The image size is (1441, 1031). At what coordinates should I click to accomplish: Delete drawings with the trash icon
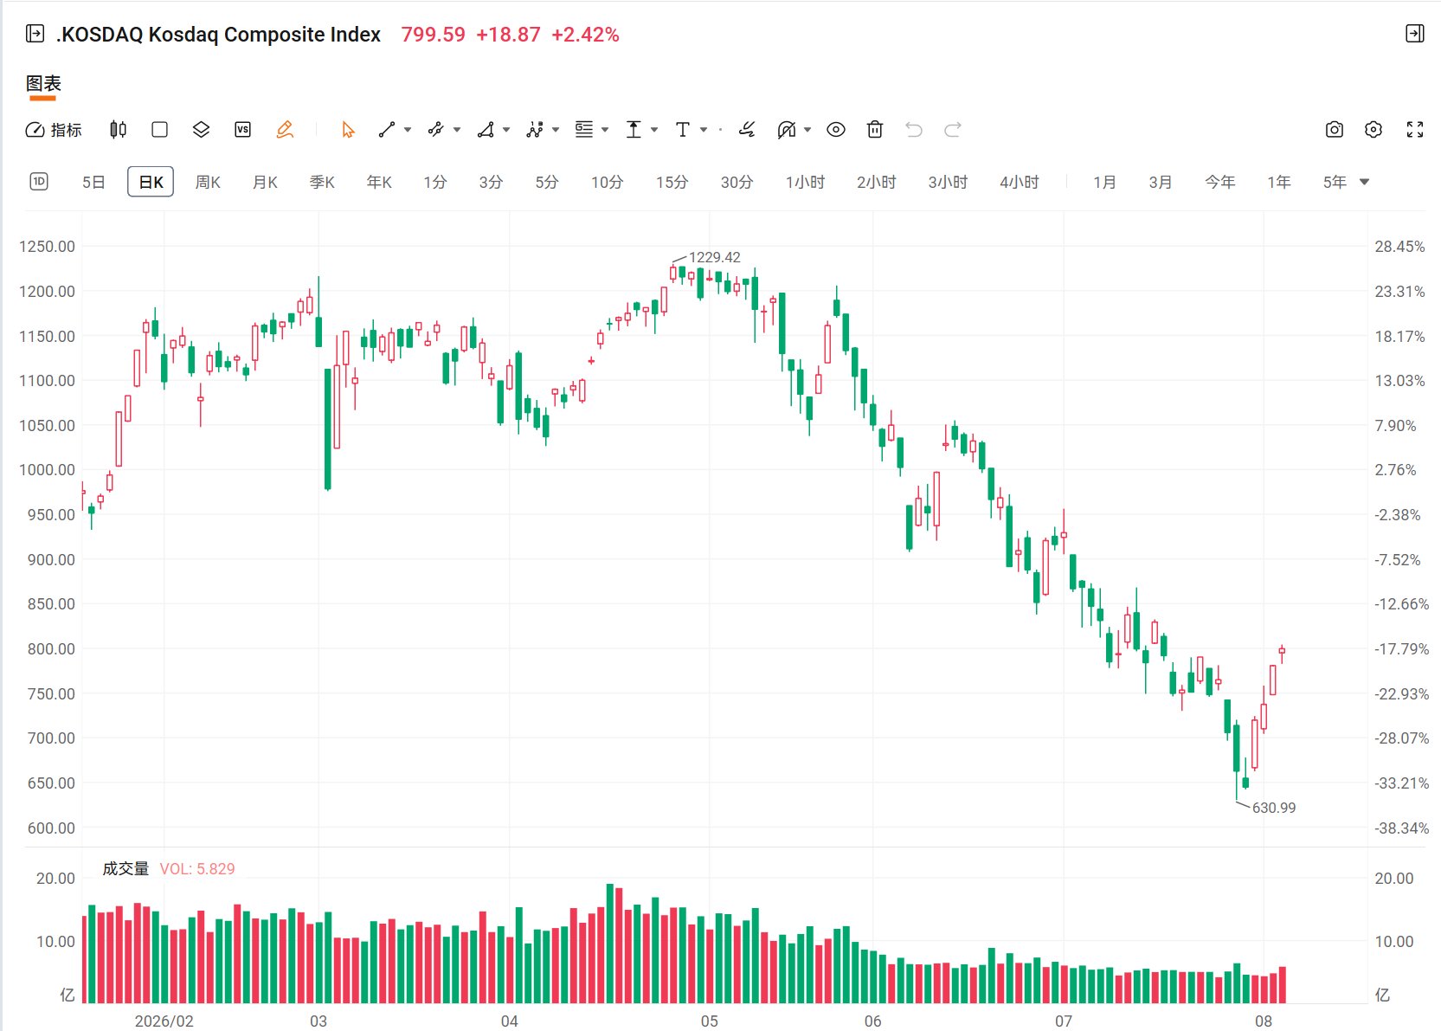[875, 130]
